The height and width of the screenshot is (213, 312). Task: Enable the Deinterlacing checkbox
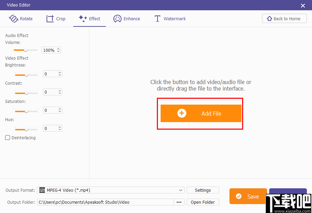[8, 138]
